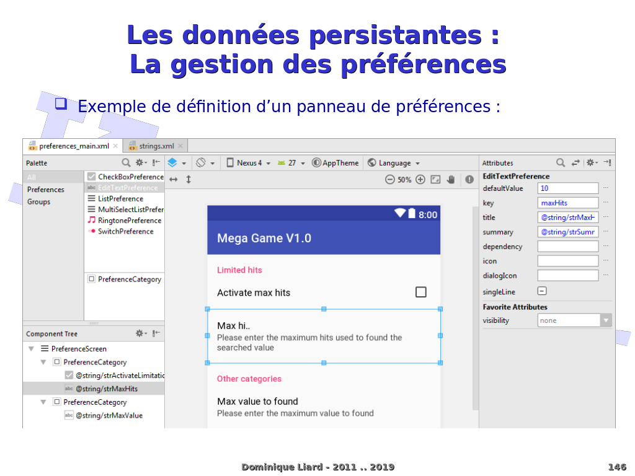
Task: Click the defaultValue input field
Action: (567, 188)
